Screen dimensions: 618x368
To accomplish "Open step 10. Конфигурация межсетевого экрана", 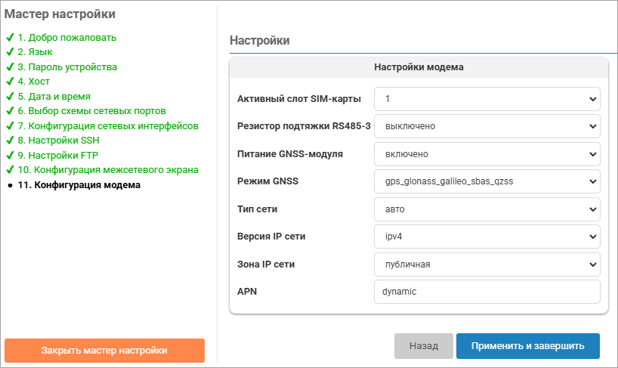I will tap(108, 170).
